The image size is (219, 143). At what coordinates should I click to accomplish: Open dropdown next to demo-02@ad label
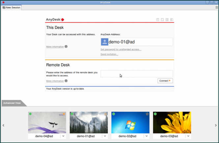[x=147, y=136]
